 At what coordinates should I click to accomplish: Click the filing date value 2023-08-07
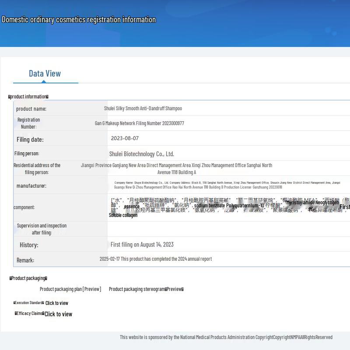(x=125, y=138)
